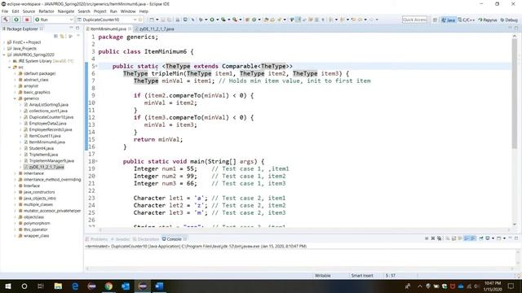The image size is (522, 293).
Task: Select the Javadoc tab
Action: pyautogui.click(x=121, y=239)
